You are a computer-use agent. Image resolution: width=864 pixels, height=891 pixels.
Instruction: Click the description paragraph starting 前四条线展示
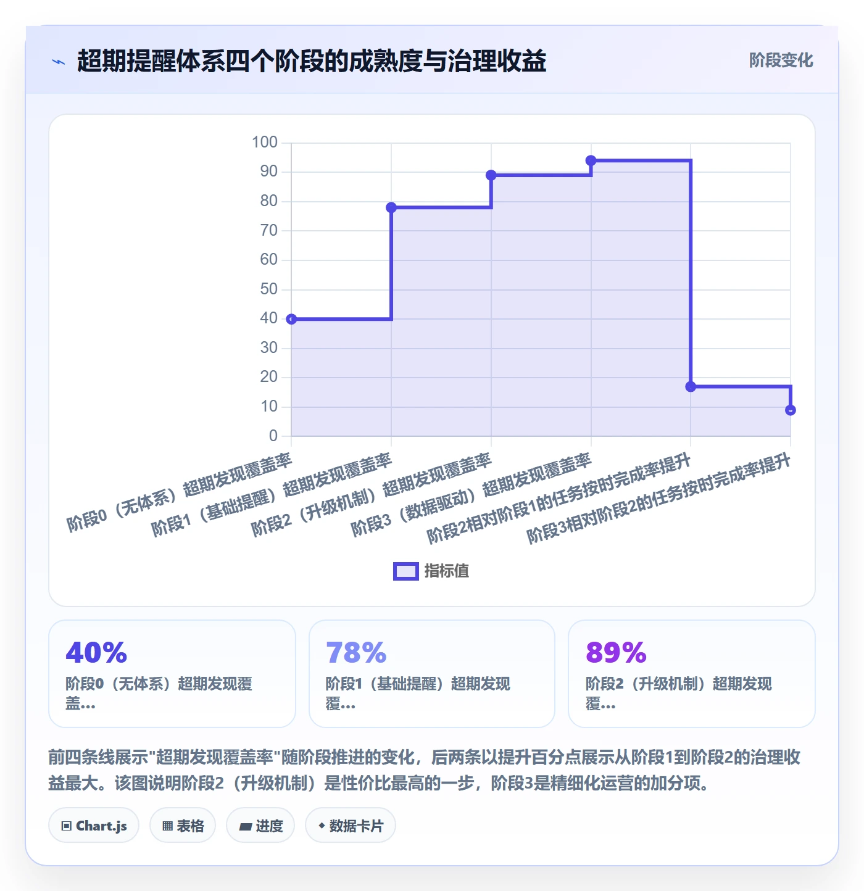(x=425, y=770)
